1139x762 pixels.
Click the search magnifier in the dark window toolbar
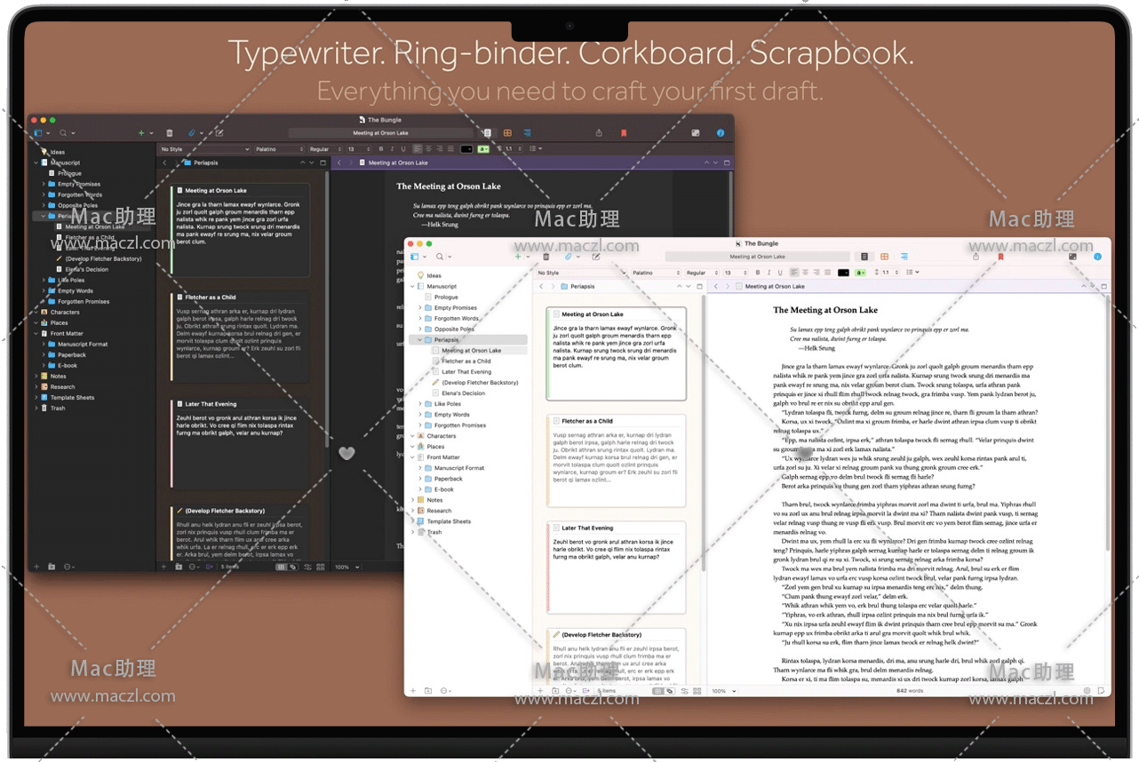63,133
